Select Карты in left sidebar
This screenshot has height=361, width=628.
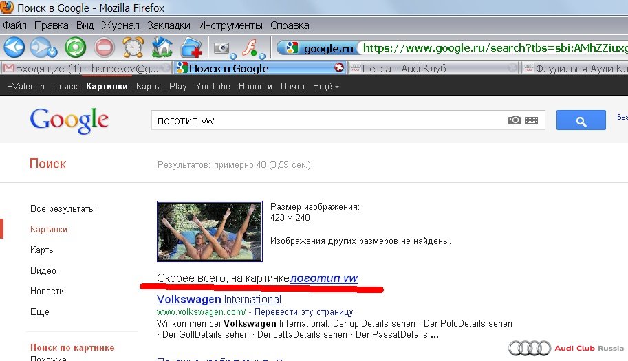point(43,250)
